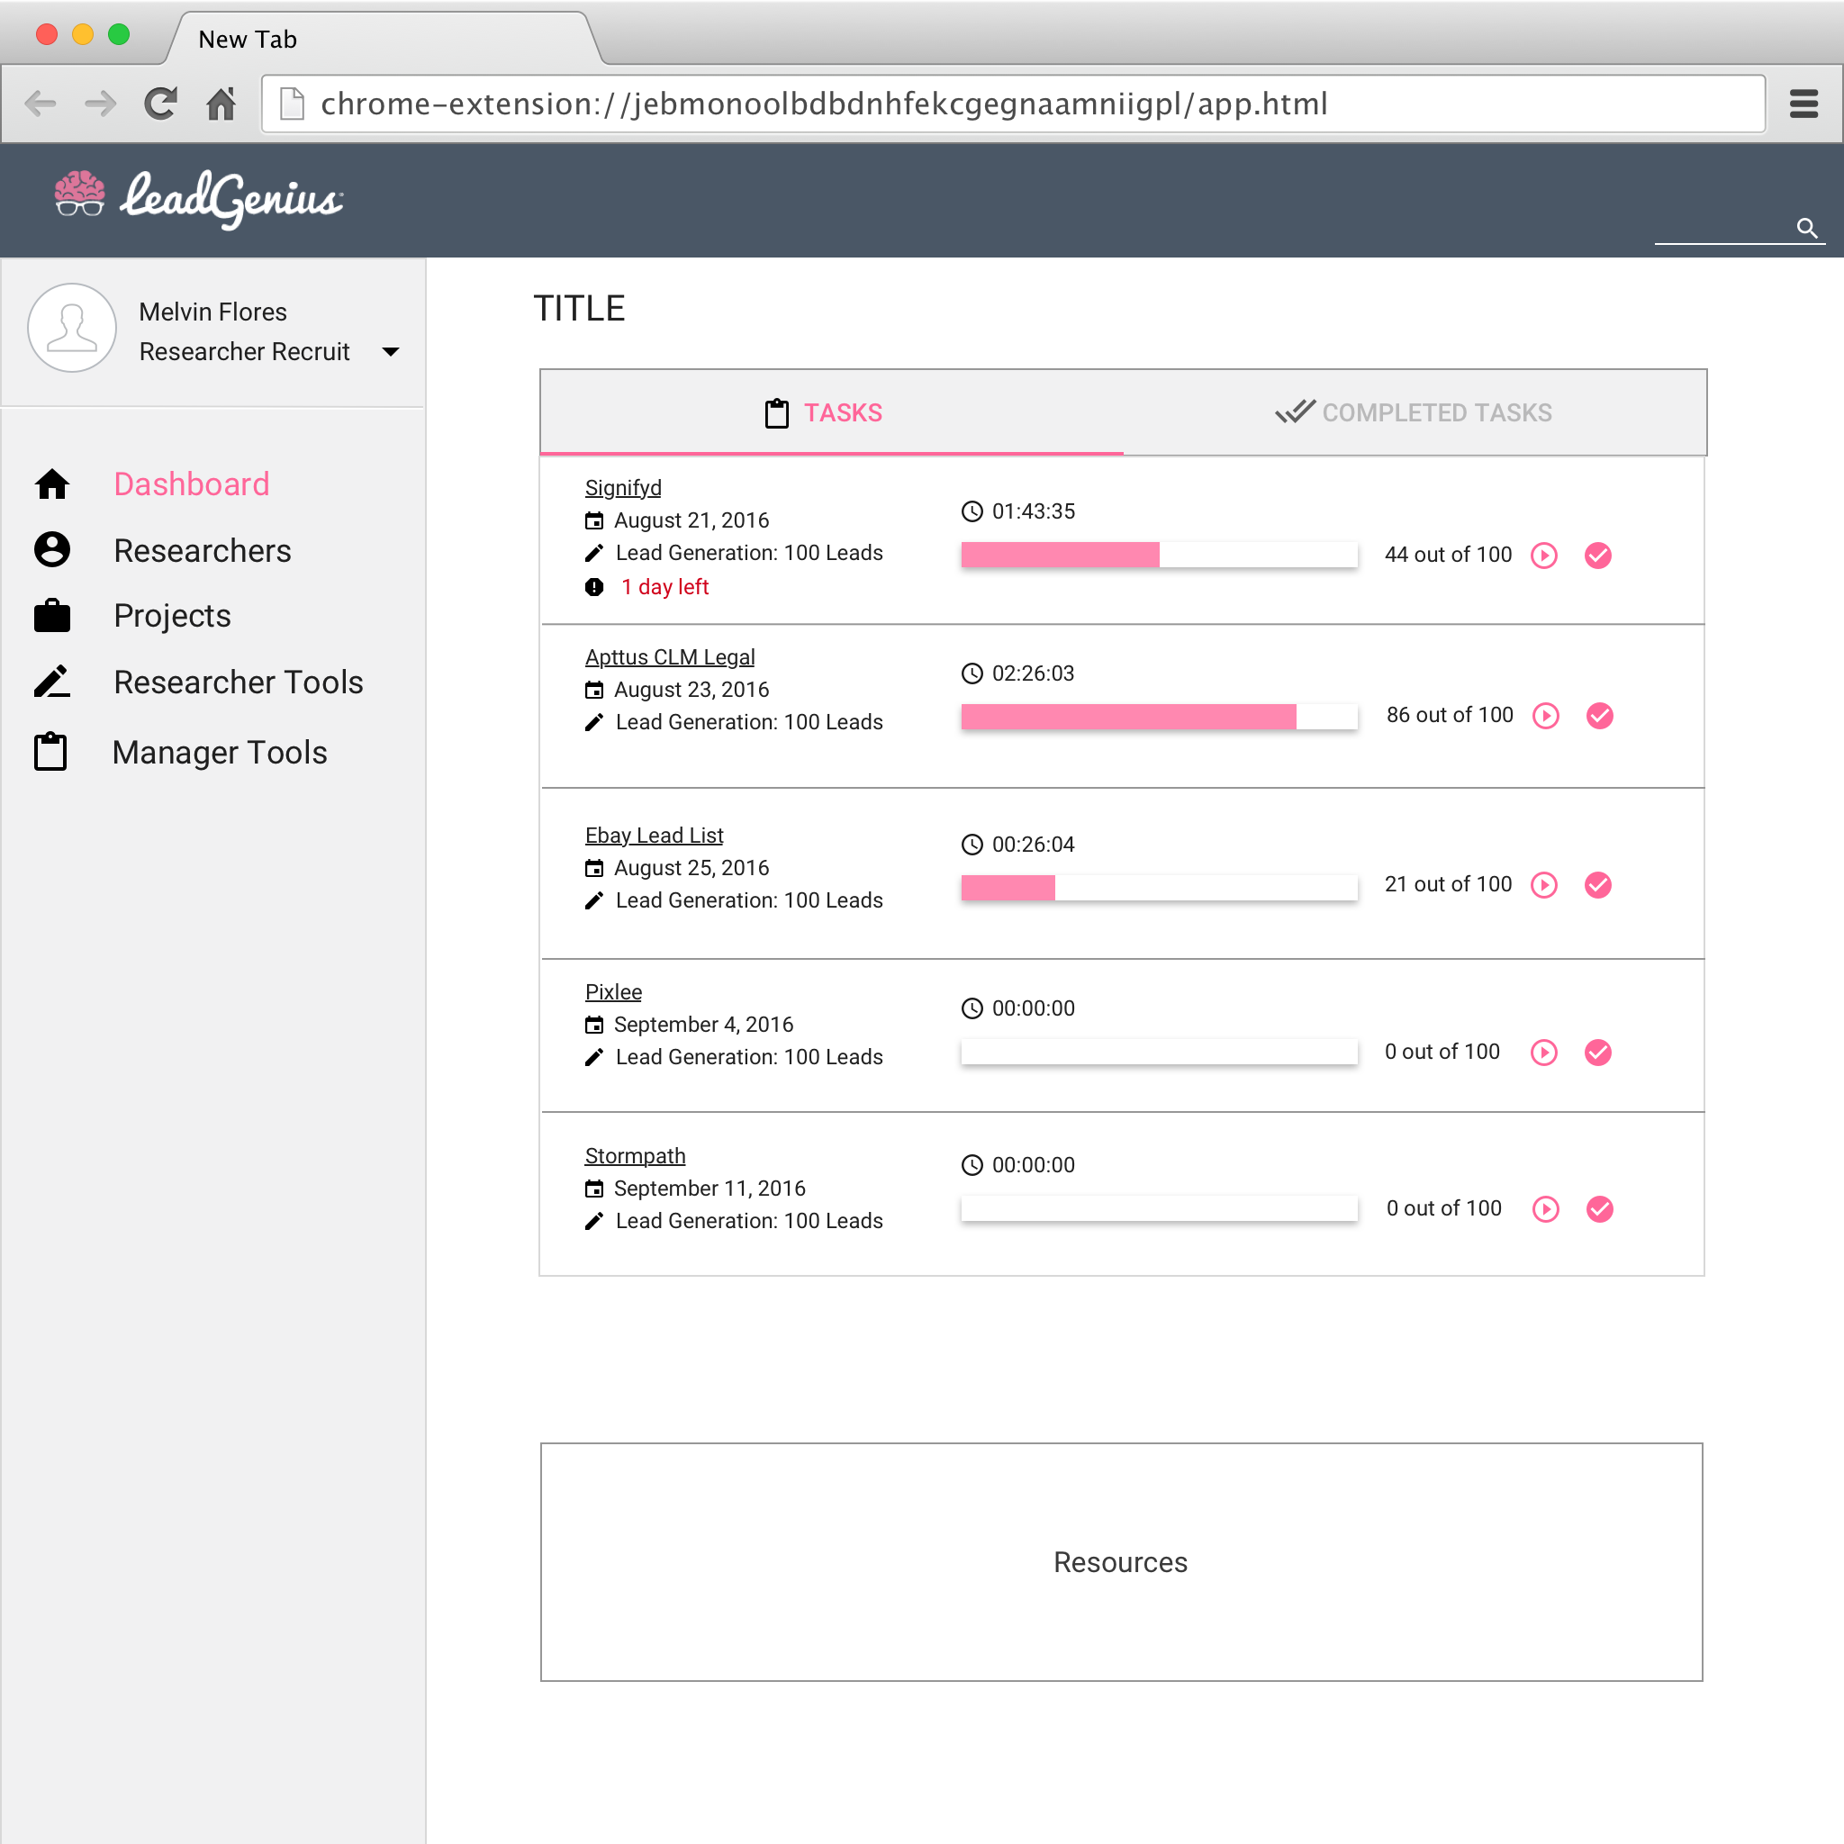Open Researcher Tools in the sidebar
Screen dimensions: 1844x1844
pos(239,682)
